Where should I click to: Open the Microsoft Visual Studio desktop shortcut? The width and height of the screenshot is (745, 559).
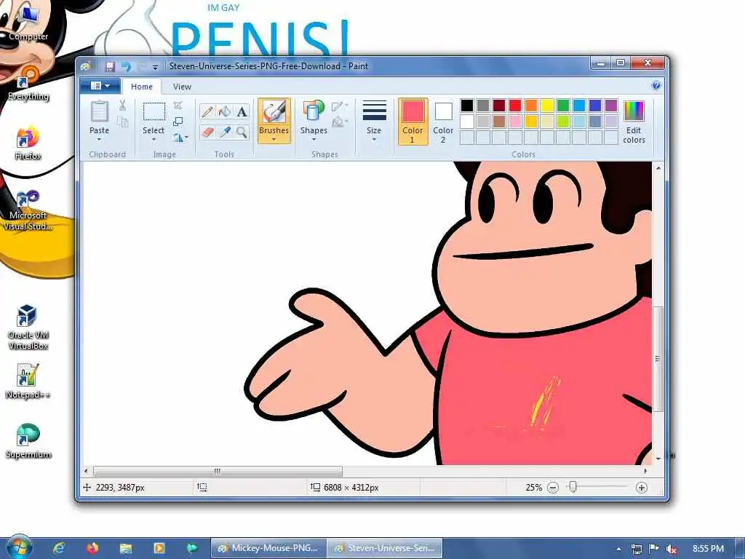coord(28,210)
